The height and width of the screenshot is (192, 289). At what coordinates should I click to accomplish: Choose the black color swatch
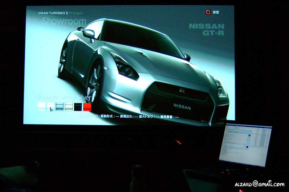point(78,107)
